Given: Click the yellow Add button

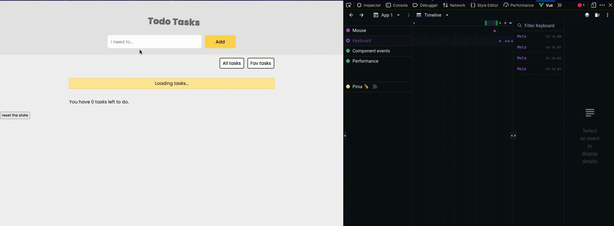Looking at the screenshot, I should pyautogui.click(x=220, y=42).
